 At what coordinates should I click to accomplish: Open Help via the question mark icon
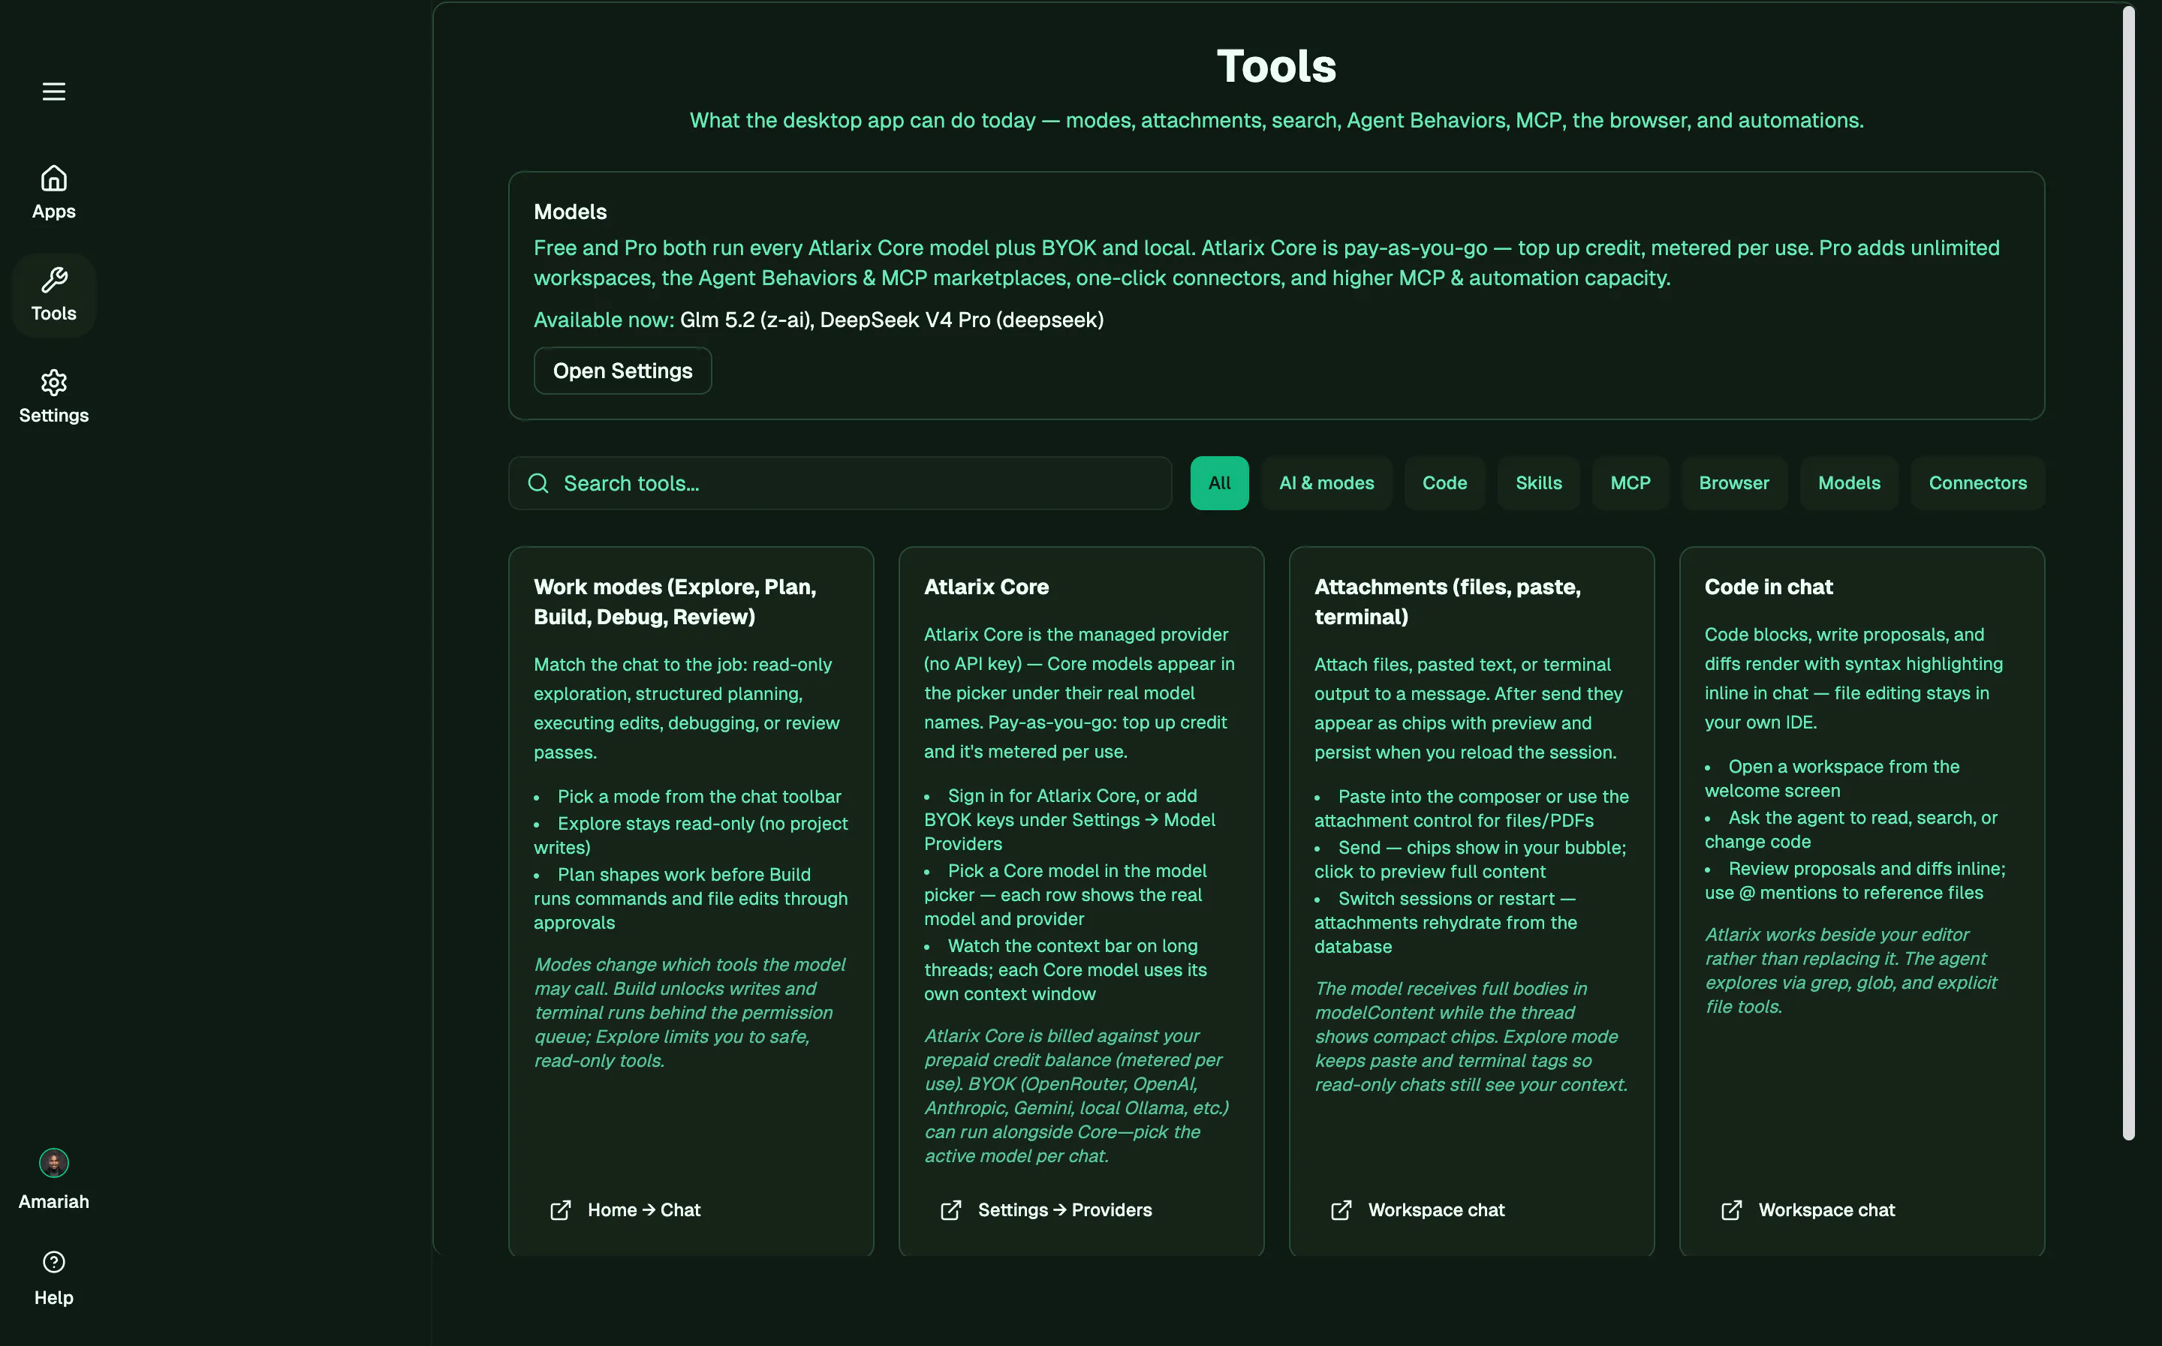click(x=53, y=1262)
